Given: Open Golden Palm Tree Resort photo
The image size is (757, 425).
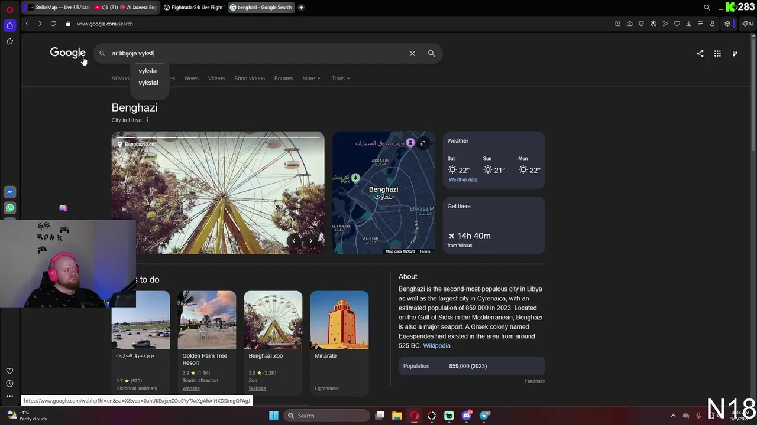Looking at the screenshot, I should [207, 320].
